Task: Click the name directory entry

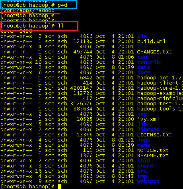Action: (144, 145)
